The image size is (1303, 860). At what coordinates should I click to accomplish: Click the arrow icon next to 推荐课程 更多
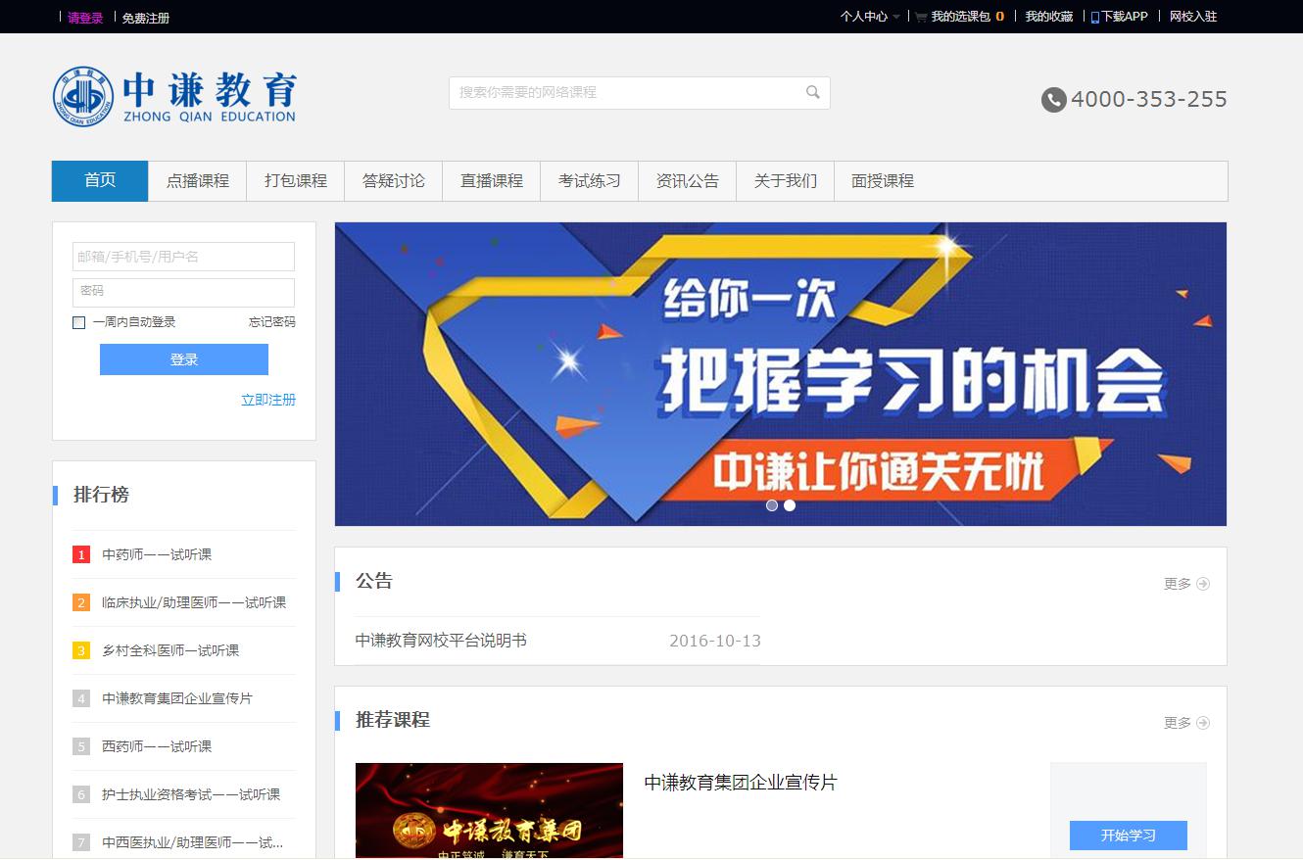tap(1203, 723)
